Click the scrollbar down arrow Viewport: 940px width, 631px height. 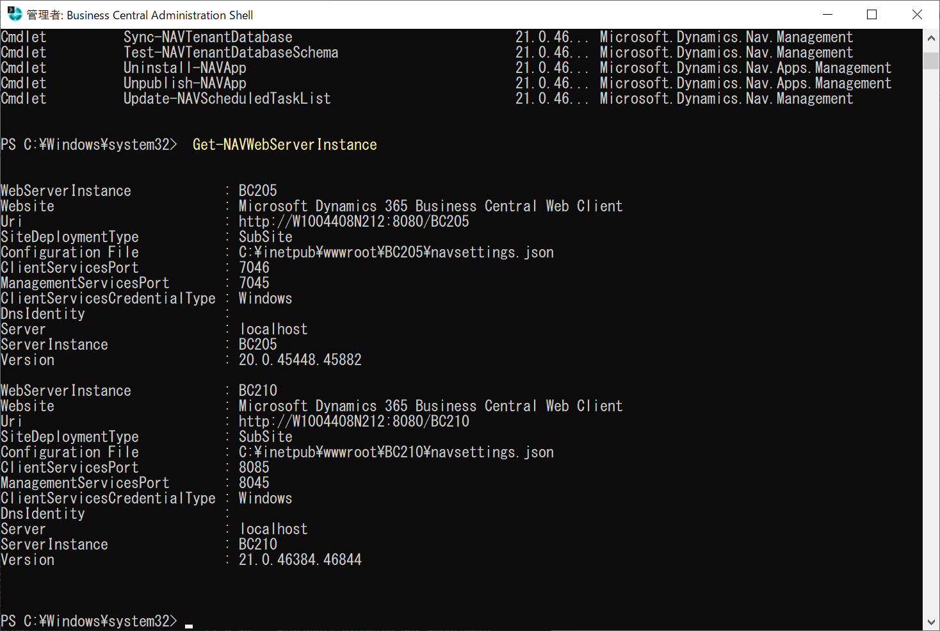tap(931, 621)
